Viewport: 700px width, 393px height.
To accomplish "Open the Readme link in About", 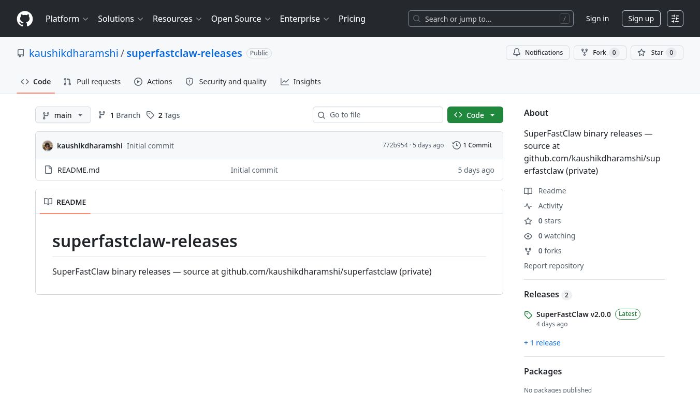I will tap(545, 191).
